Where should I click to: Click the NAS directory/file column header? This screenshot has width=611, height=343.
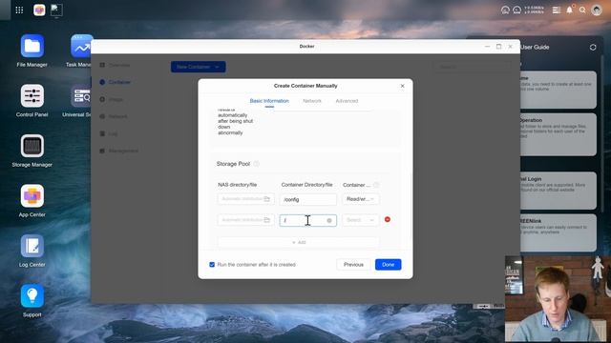238,185
